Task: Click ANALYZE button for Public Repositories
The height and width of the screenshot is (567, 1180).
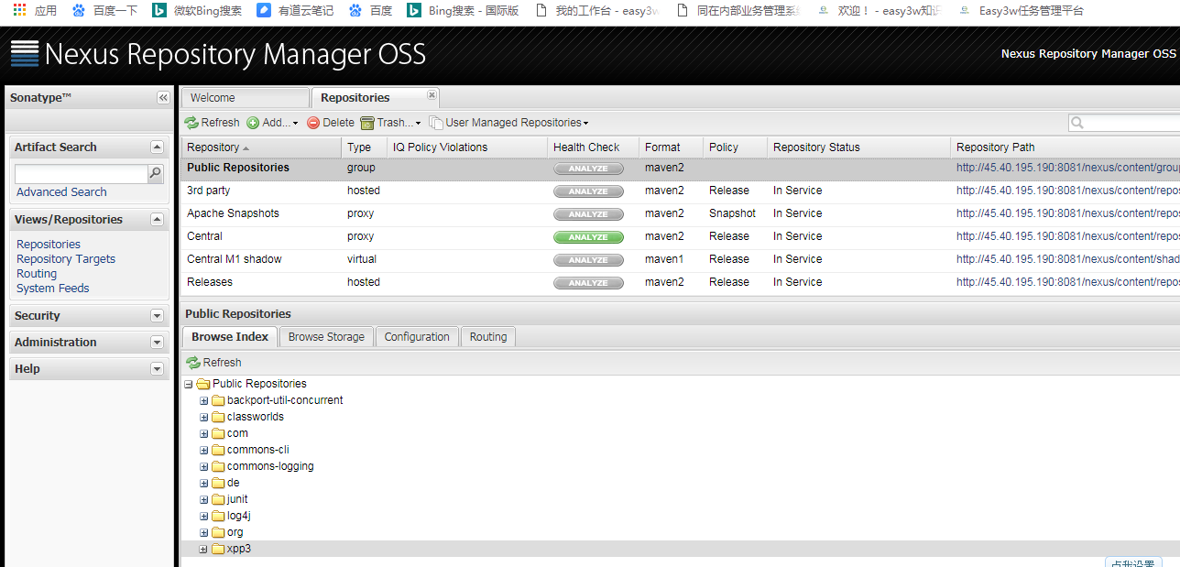Action: pos(588,169)
